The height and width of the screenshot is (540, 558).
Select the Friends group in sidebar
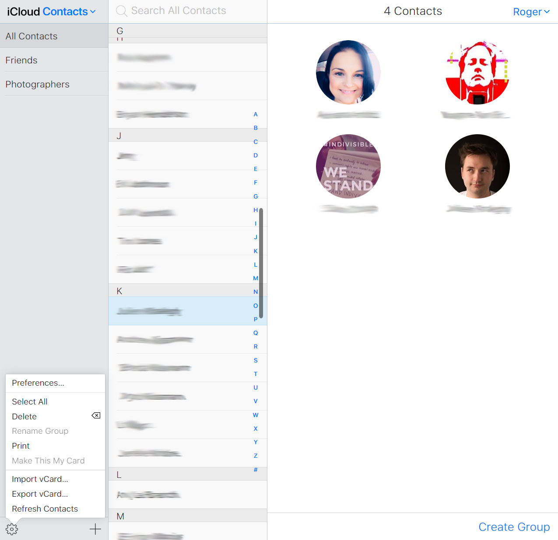click(21, 60)
